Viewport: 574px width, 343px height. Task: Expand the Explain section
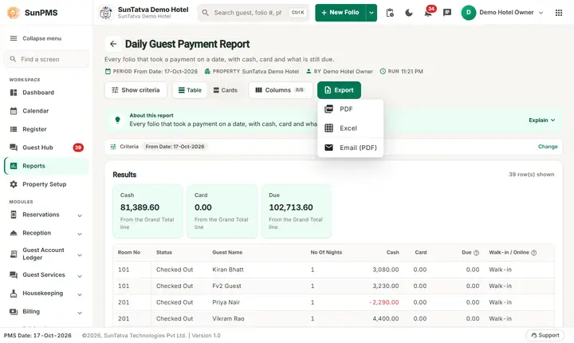click(x=542, y=120)
